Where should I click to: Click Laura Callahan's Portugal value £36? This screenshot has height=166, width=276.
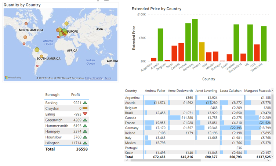coord(239,148)
